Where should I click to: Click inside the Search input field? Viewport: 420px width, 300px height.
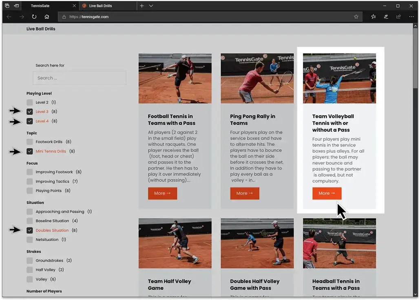pos(79,78)
